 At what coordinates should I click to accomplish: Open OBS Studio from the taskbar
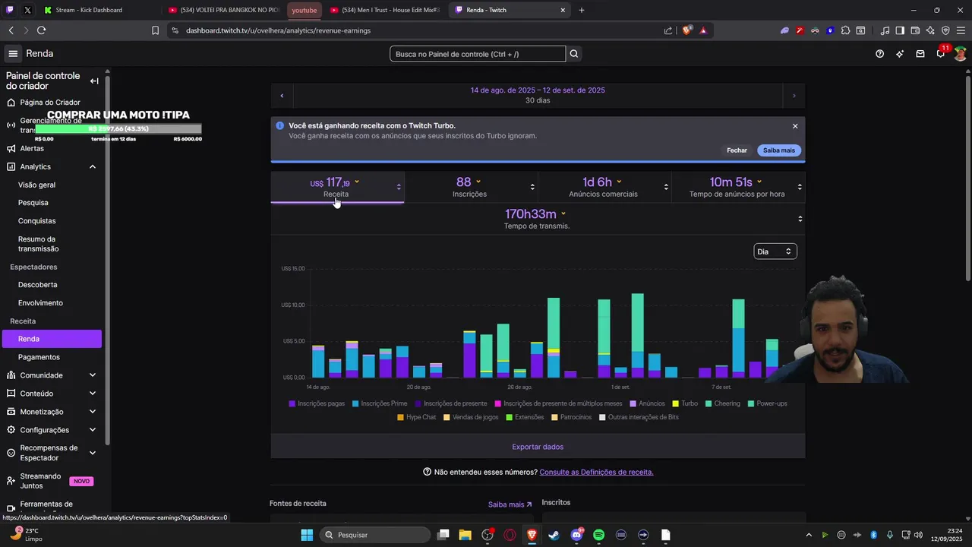coord(488,535)
